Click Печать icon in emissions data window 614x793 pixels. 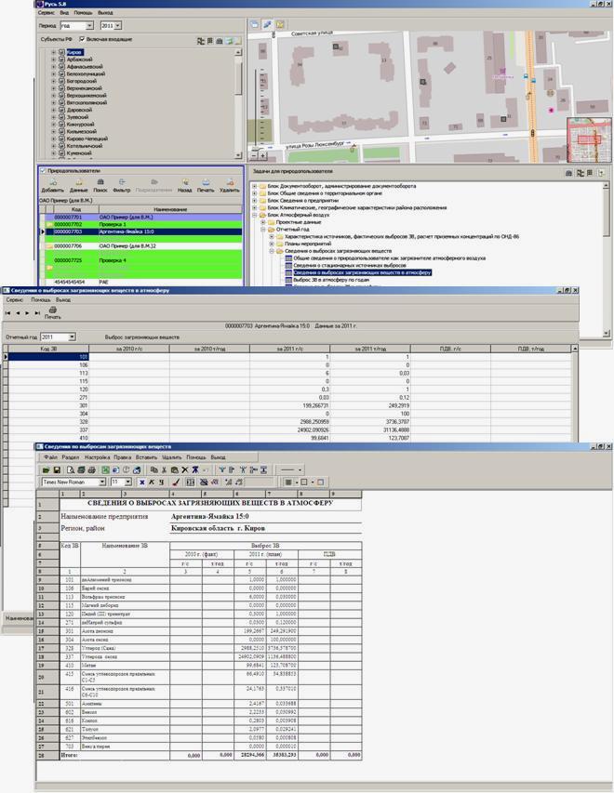[x=52, y=312]
